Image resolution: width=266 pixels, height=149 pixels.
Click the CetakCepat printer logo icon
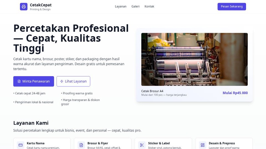(24, 7)
